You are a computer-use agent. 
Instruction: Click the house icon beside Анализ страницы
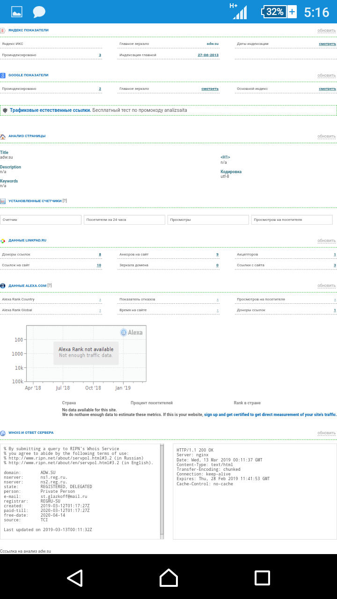(x=3, y=136)
